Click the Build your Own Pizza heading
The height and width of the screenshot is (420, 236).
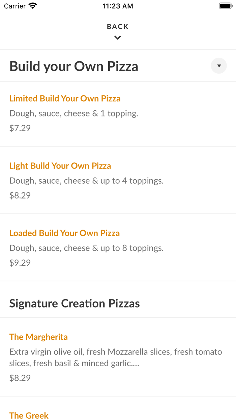tap(74, 66)
